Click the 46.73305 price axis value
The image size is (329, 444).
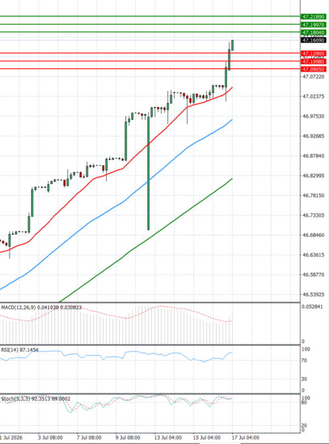coord(314,216)
